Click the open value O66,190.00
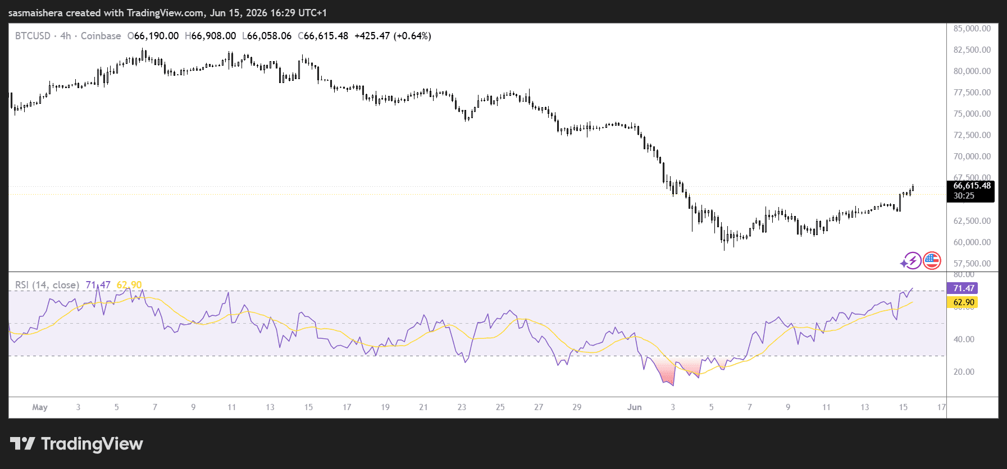This screenshot has height=469, width=1007. (x=153, y=36)
